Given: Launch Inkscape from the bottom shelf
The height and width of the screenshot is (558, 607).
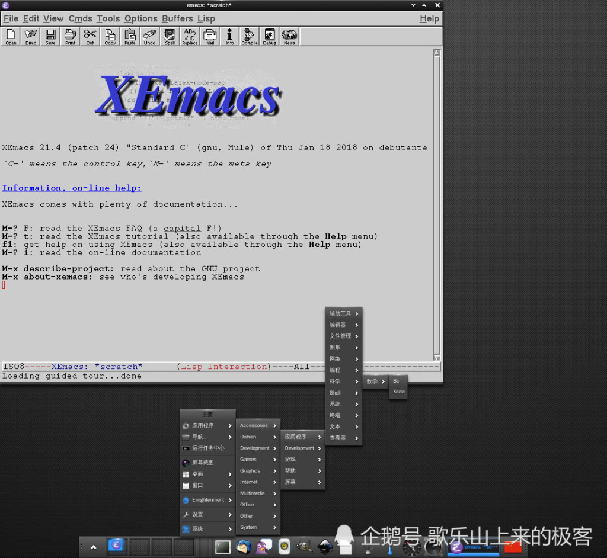Looking at the screenshot, I should pyautogui.click(x=325, y=547).
